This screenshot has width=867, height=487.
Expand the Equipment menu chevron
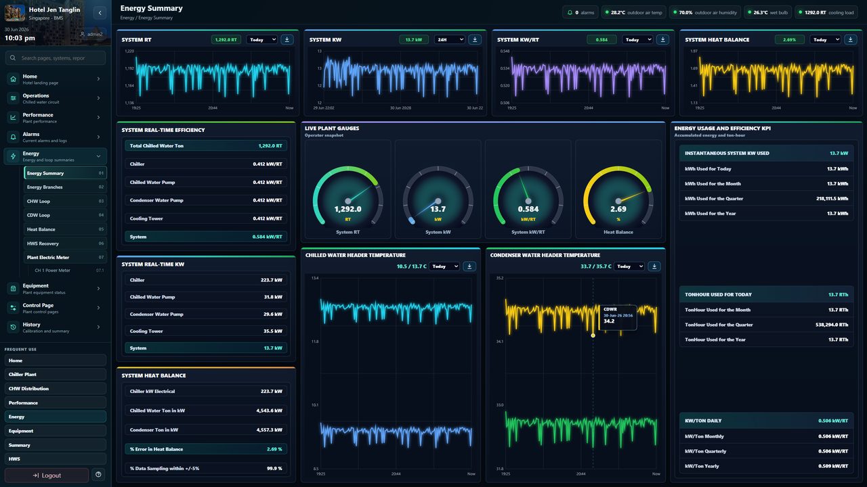(x=98, y=289)
